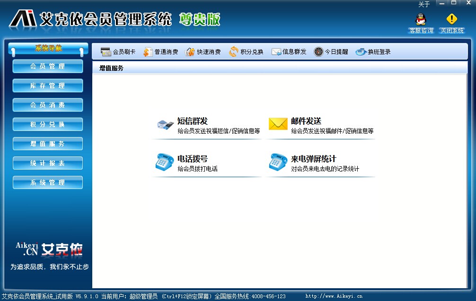Click the 电话拨号 telephone icon

(165, 162)
